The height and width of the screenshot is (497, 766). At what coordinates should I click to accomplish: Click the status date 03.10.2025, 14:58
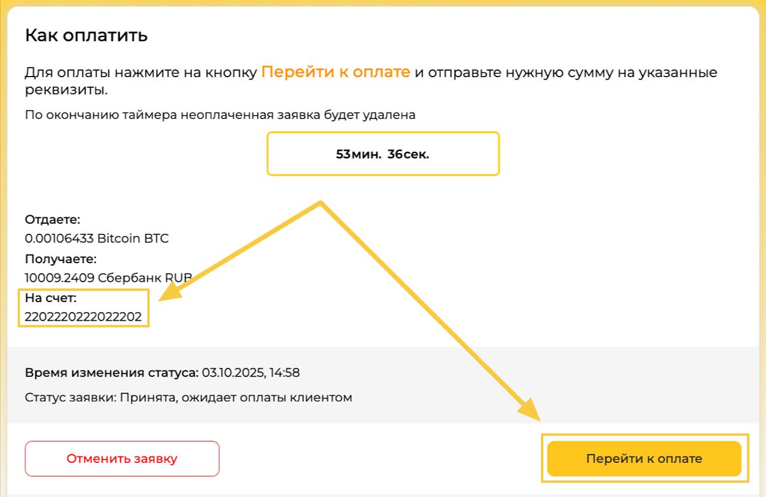point(251,373)
